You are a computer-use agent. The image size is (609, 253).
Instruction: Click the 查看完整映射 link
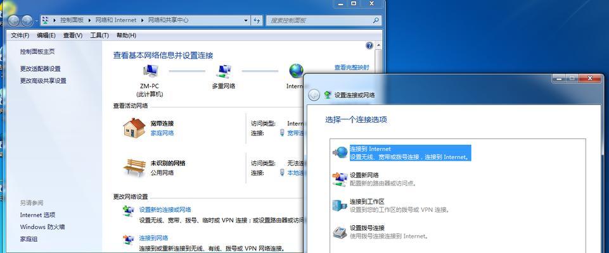coord(352,68)
